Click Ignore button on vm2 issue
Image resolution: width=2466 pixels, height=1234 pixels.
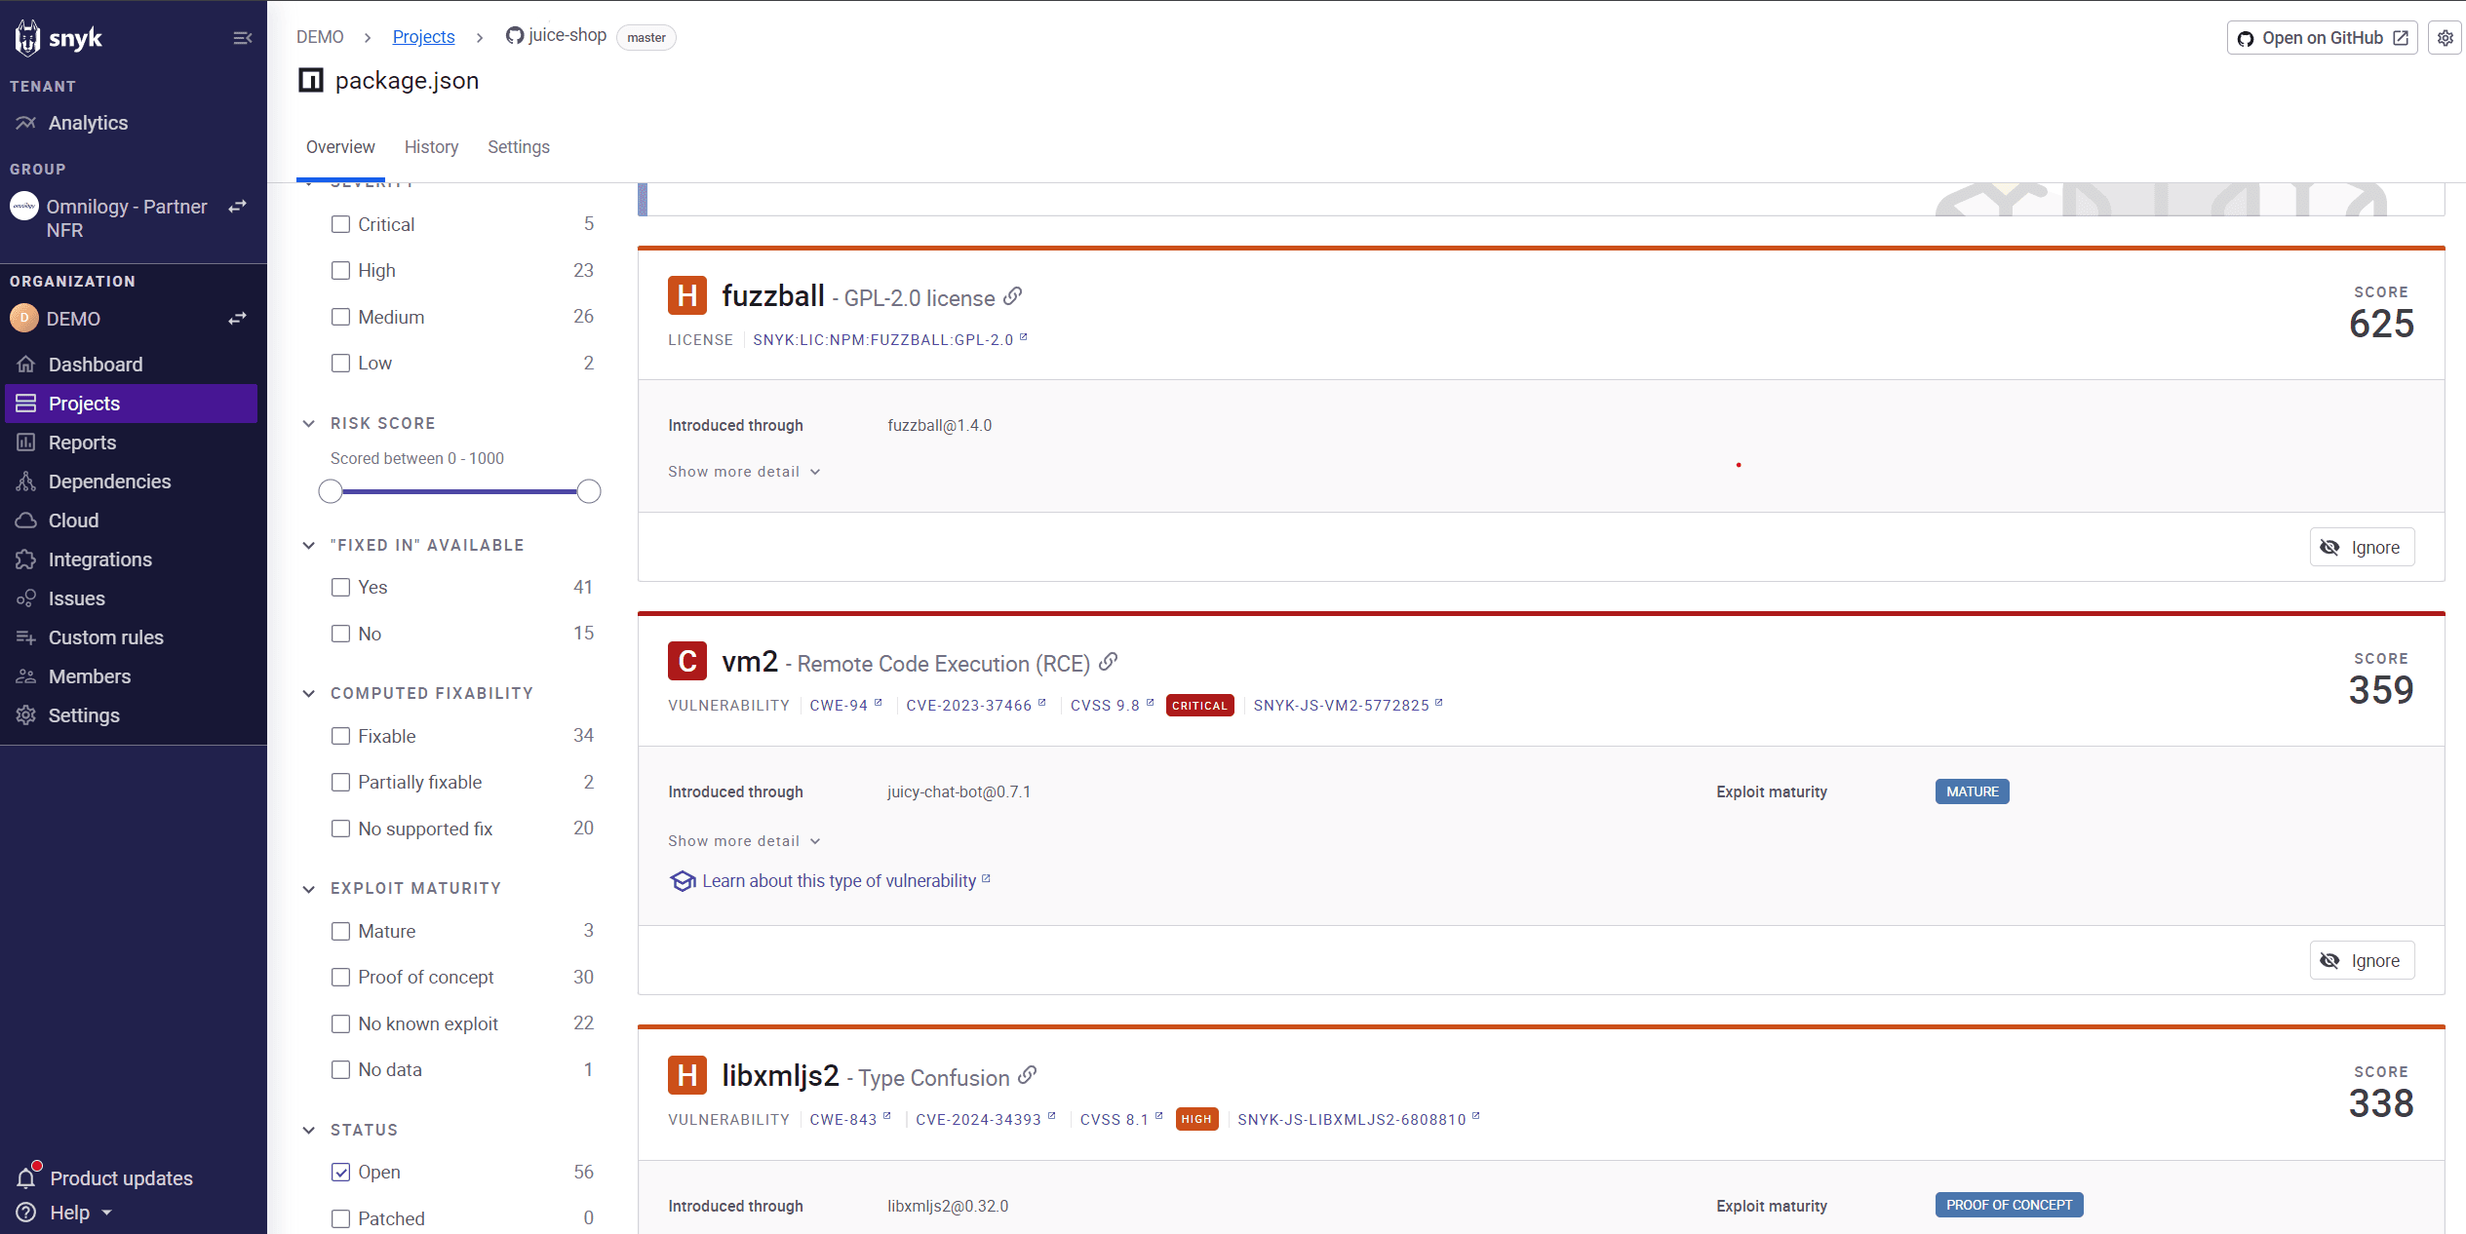click(2361, 960)
